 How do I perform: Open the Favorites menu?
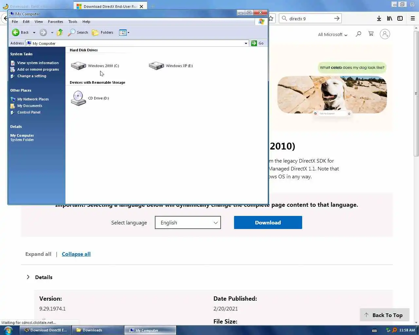[55, 22]
